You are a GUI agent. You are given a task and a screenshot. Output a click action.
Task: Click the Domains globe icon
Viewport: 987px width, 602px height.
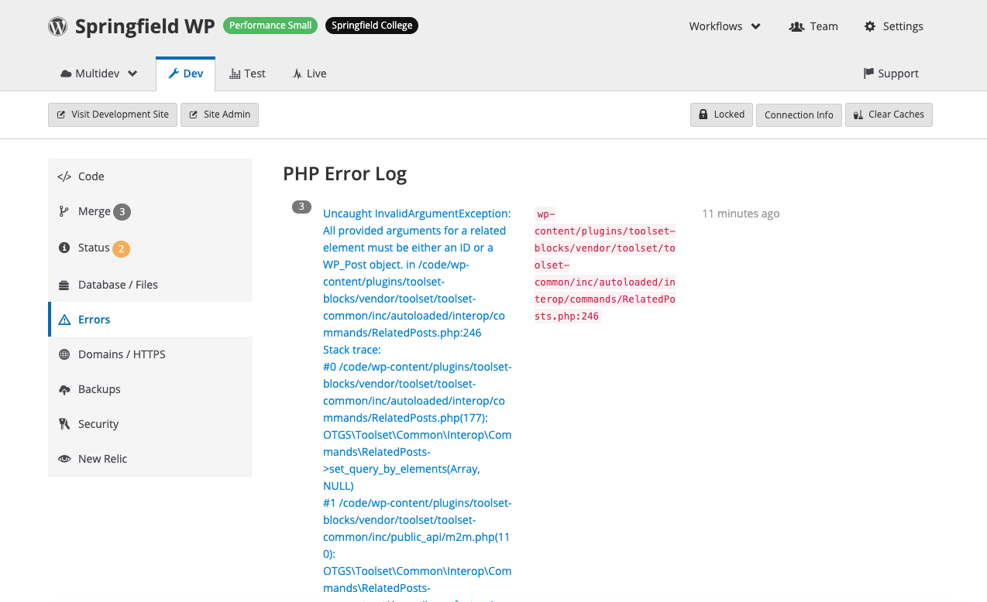64,354
